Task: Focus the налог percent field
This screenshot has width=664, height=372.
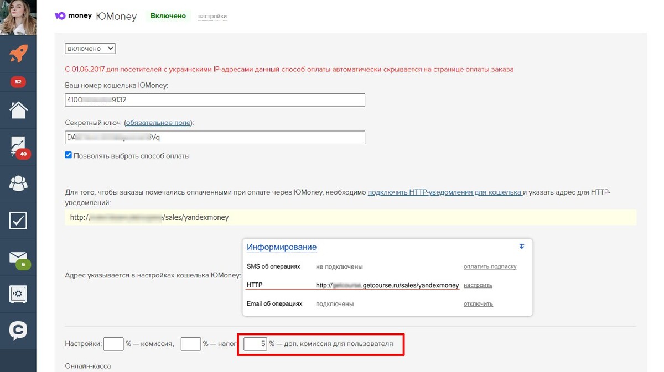Action: (x=190, y=344)
